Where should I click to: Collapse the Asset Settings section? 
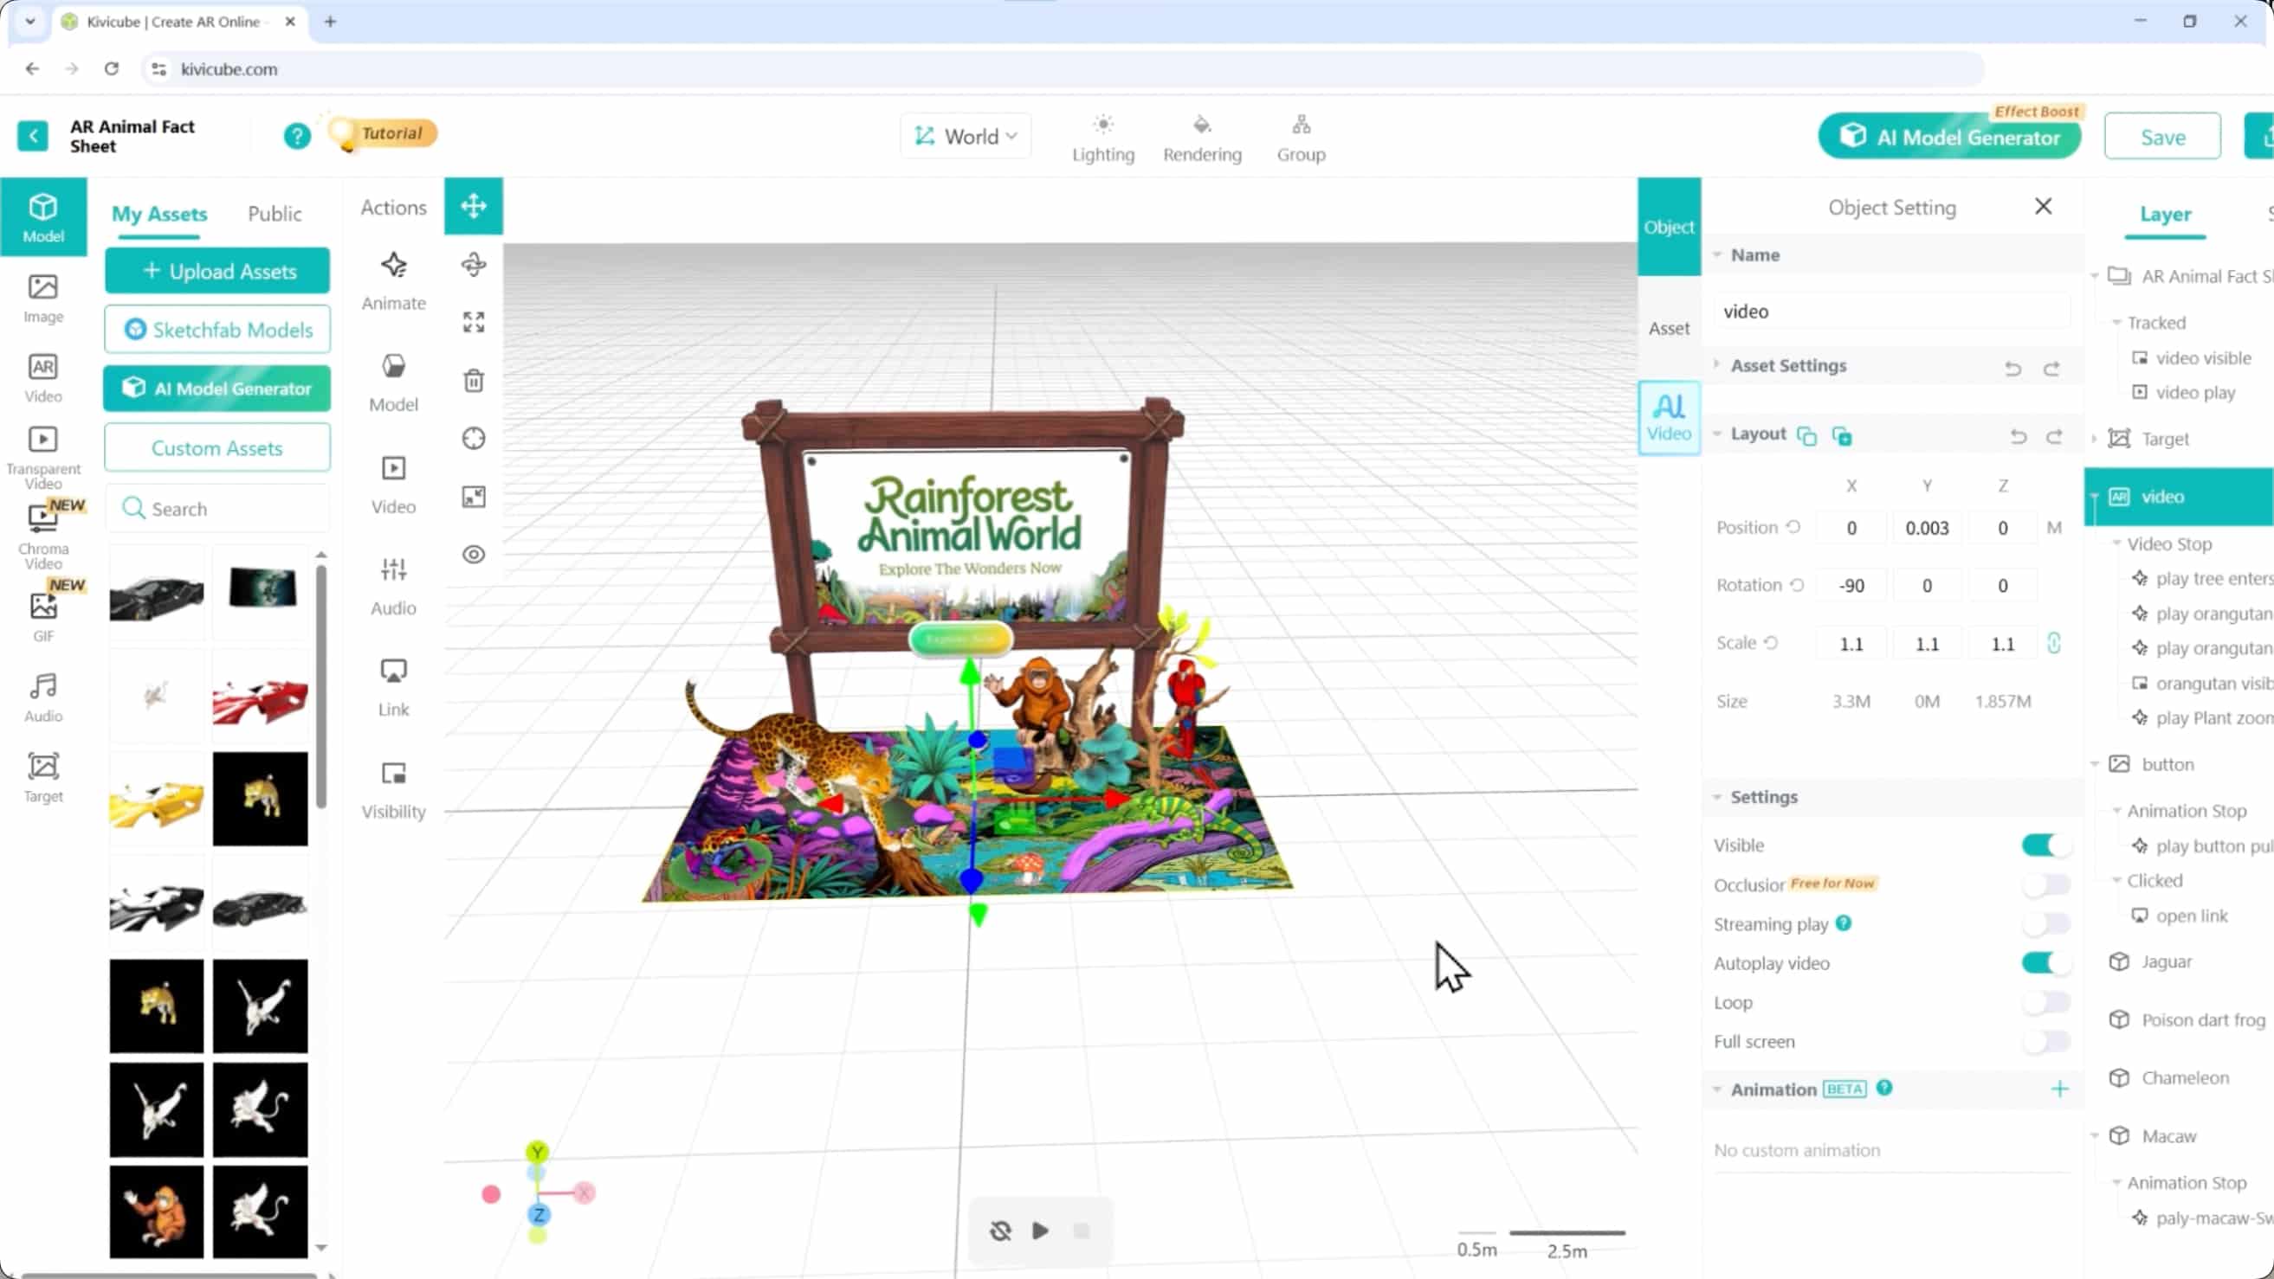click(x=1719, y=364)
